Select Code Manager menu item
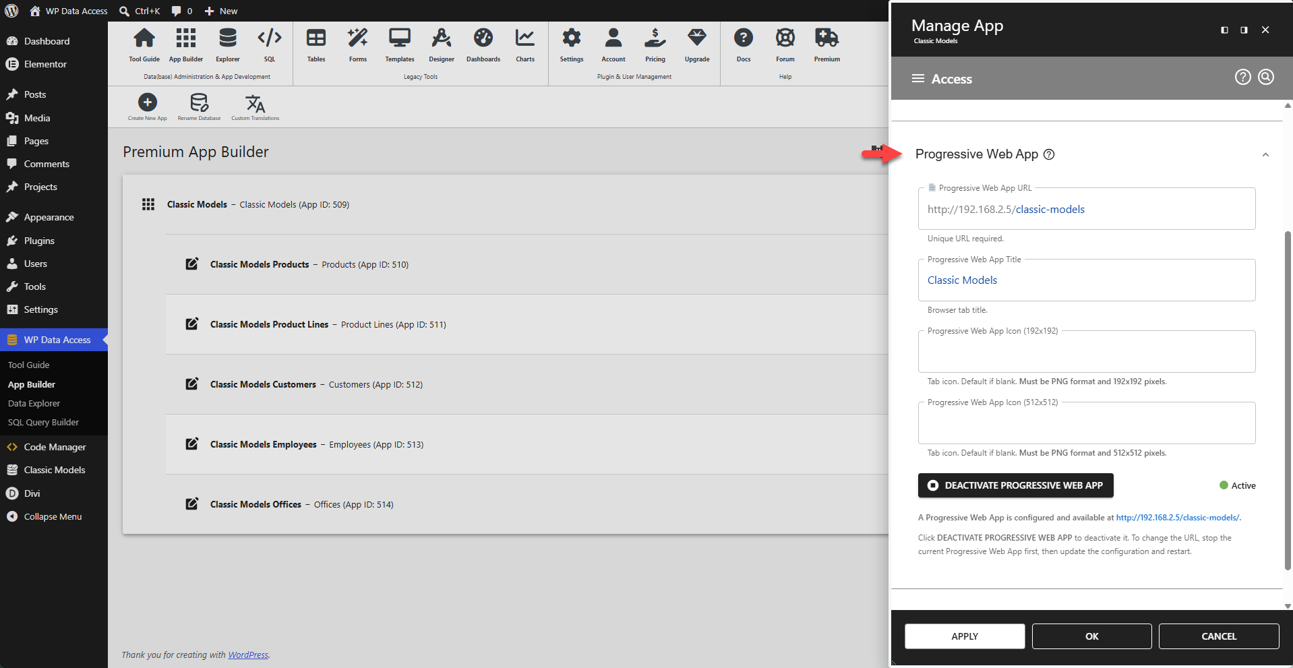1293x668 pixels. pos(54,447)
